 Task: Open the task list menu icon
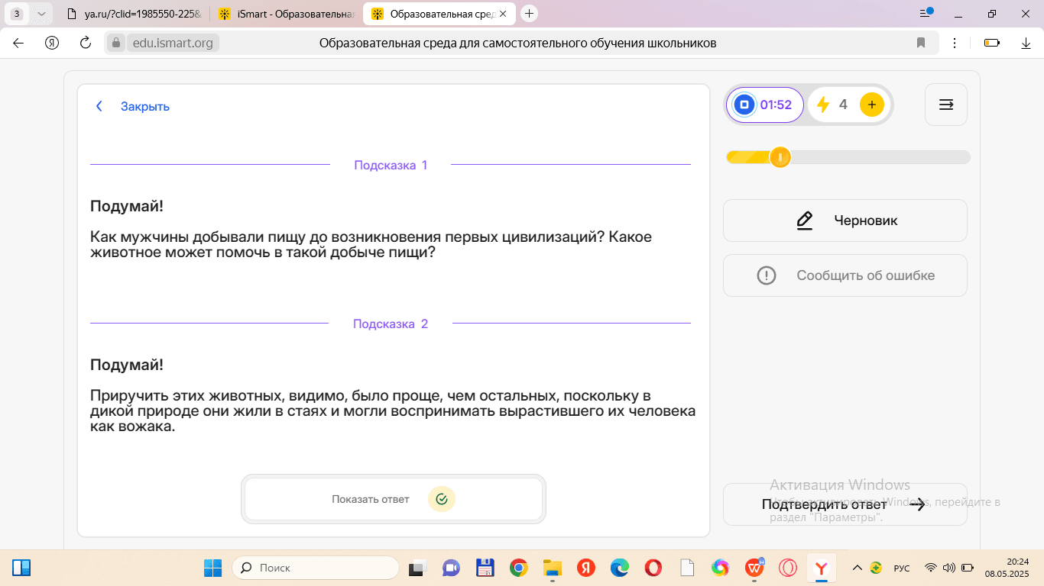point(945,105)
